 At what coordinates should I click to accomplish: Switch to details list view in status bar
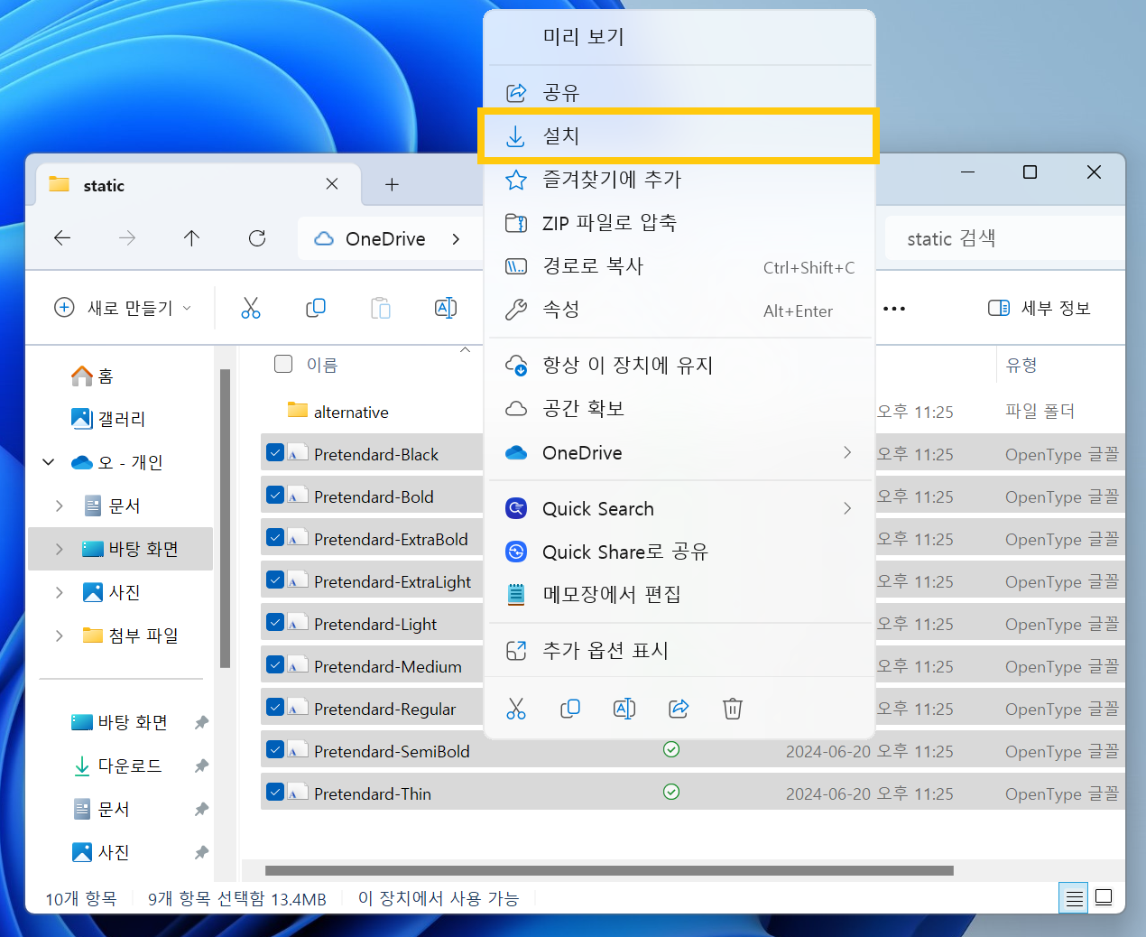pos(1074,898)
